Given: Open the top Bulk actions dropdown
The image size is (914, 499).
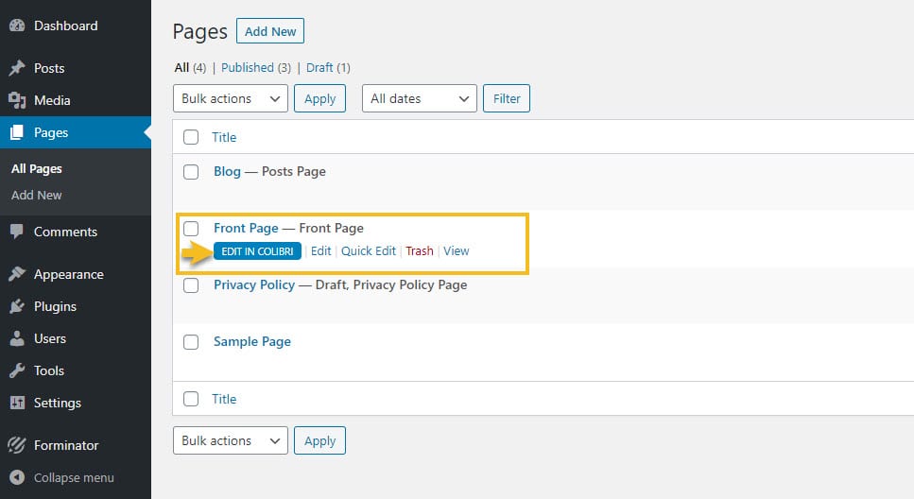Looking at the screenshot, I should pyautogui.click(x=231, y=98).
